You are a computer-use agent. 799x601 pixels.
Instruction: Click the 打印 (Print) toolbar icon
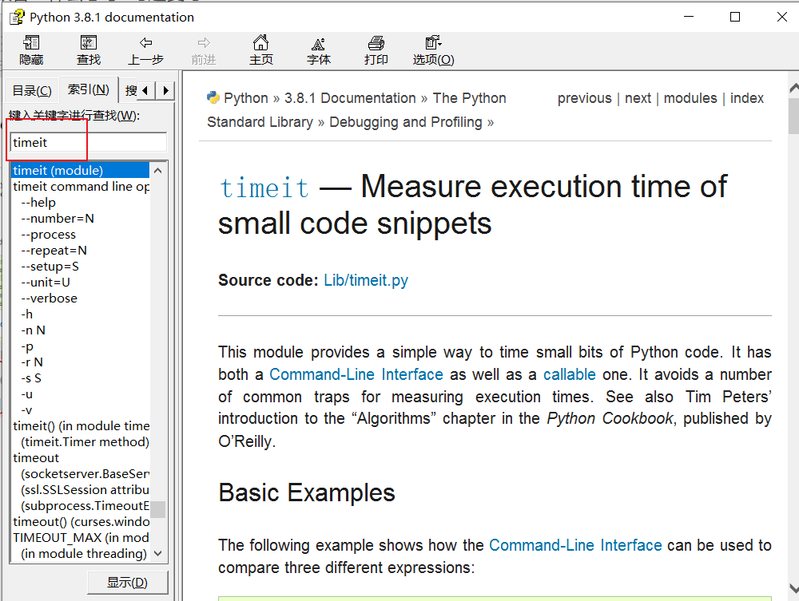(x=376, y=50)
